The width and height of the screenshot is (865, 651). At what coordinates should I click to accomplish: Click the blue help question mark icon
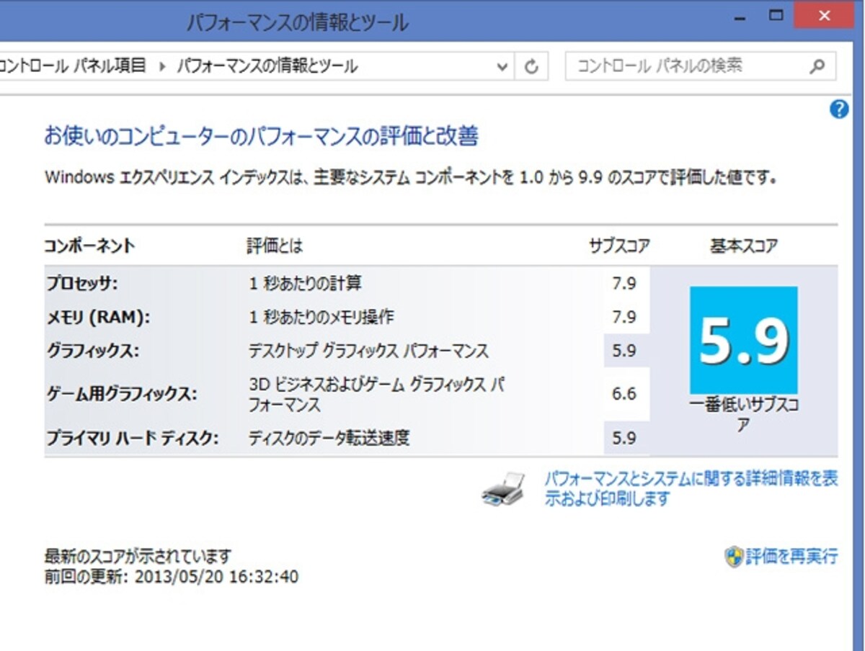tap(839, 109)
